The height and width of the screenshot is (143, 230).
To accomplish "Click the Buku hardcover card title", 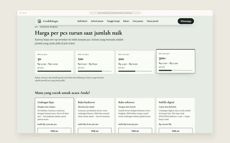I will (86, 102).
